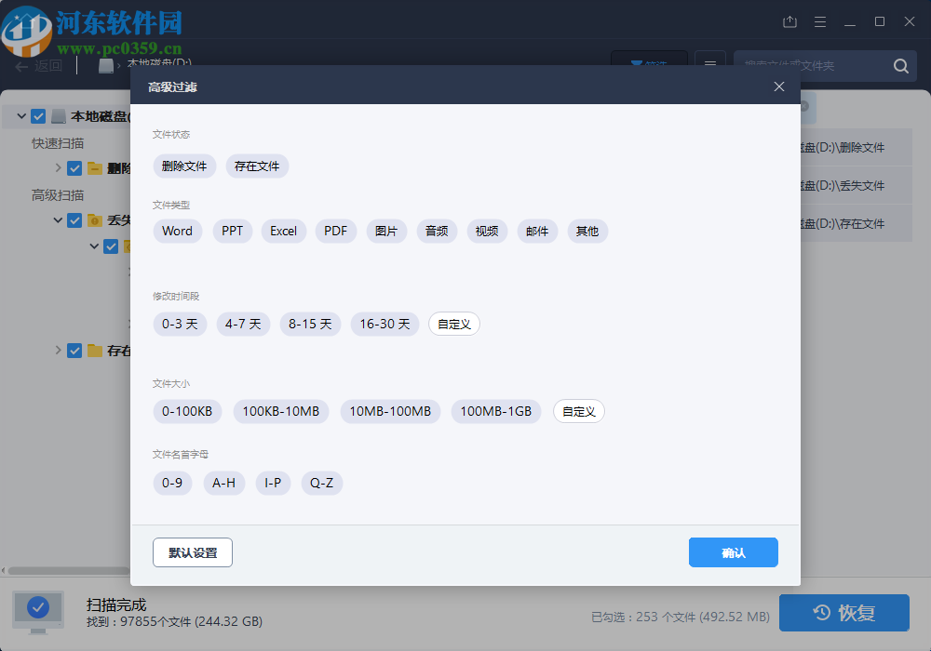Choose the 100KB-10MB file size

tap(281, 411)
